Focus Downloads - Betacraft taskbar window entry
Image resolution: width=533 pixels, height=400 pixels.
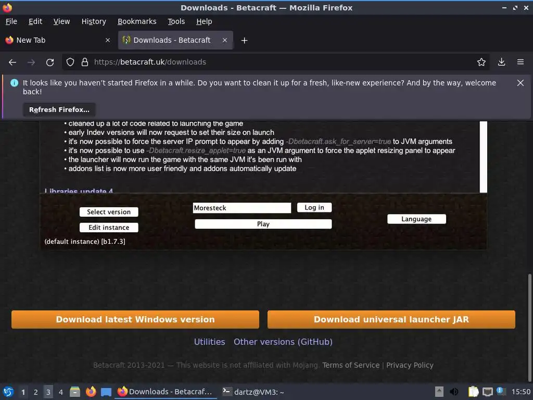[x=166, y=392]
